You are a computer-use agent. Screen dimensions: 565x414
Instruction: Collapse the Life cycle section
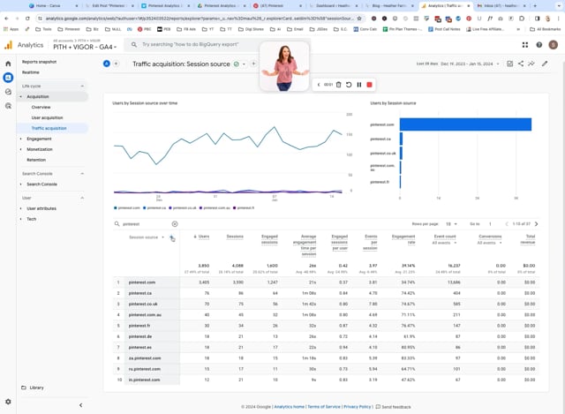(x=82, y=87)
